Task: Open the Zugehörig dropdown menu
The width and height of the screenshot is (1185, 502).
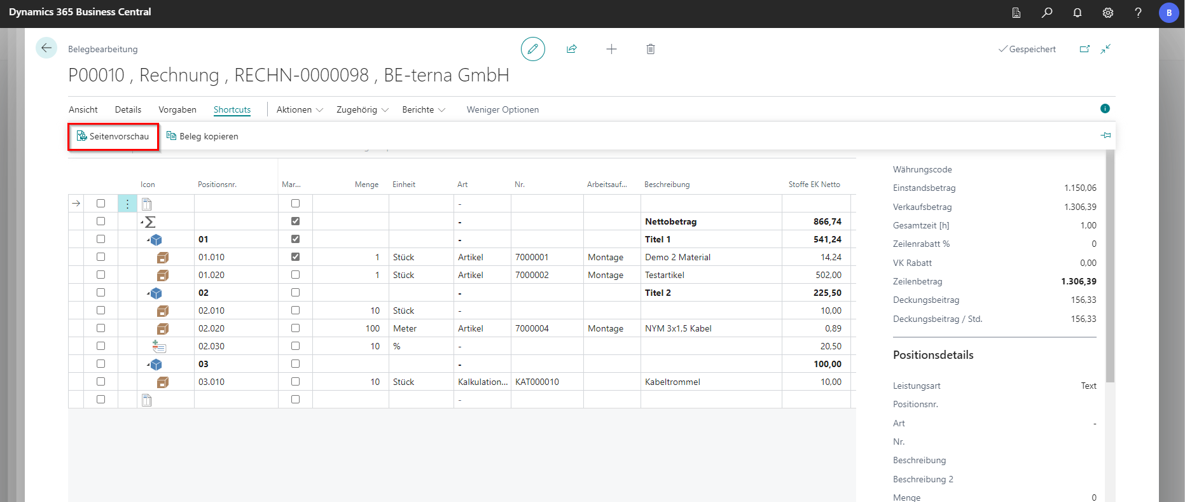Action: tap(362, 109)
